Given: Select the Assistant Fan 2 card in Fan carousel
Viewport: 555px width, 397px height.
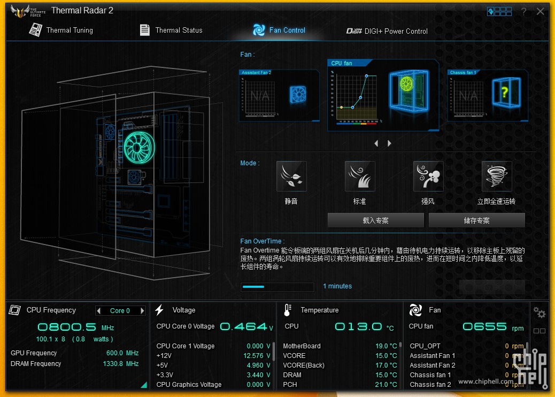Looking at the screenshot, I should point(280,96).
